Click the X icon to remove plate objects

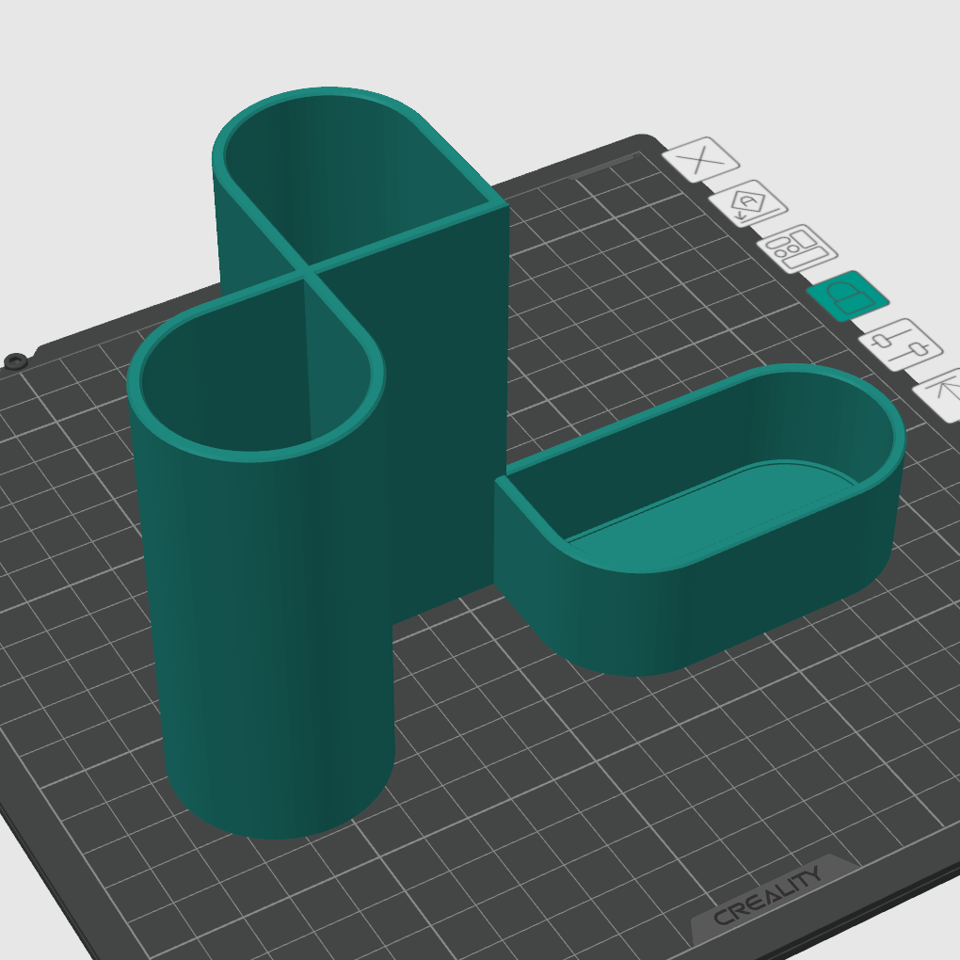pyautogui.click(x=701, y=160)
